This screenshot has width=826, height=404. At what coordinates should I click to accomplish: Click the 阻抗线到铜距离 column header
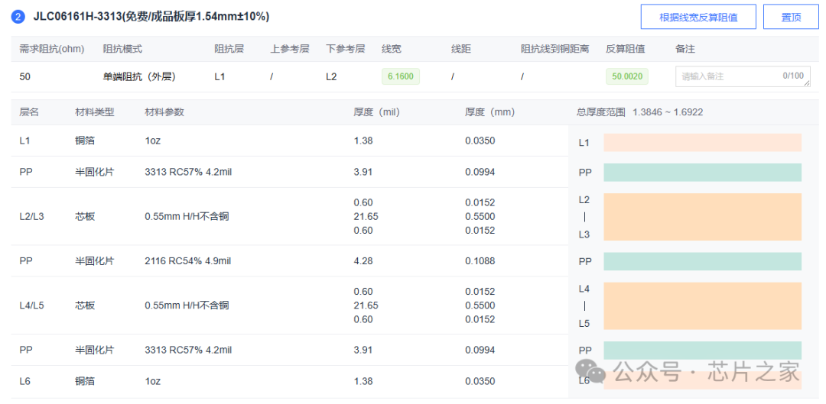click(x=554, y=49)
